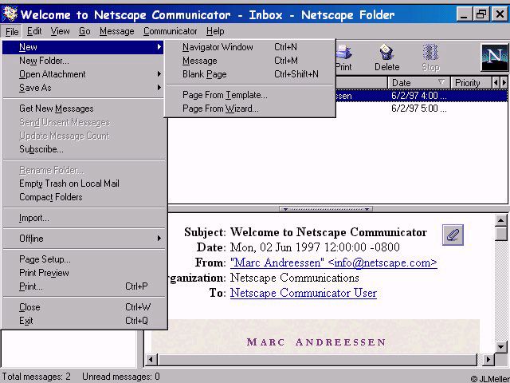Select Print... in File menu
This screenshot has height=383, width=510.
83,286
